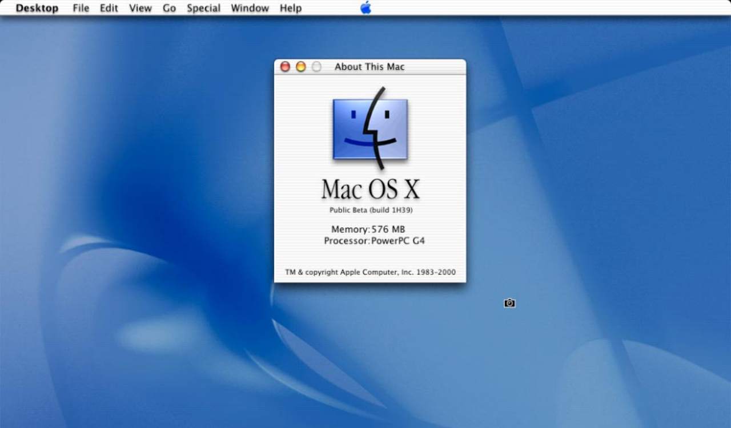Open the Go menu
731x428 pixels.
[170, 8]
